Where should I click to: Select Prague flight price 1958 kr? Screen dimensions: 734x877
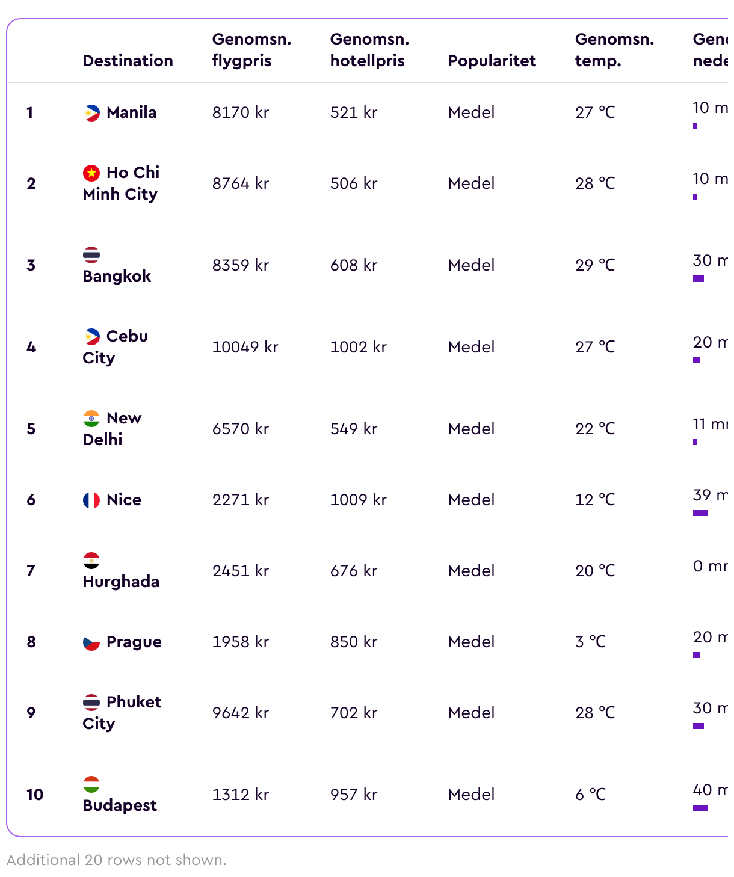tap(241, 642)
